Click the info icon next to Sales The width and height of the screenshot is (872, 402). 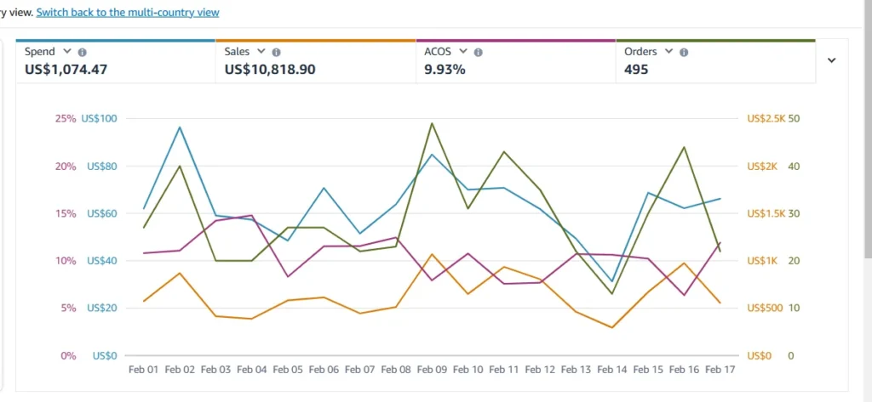click(277, 52)
